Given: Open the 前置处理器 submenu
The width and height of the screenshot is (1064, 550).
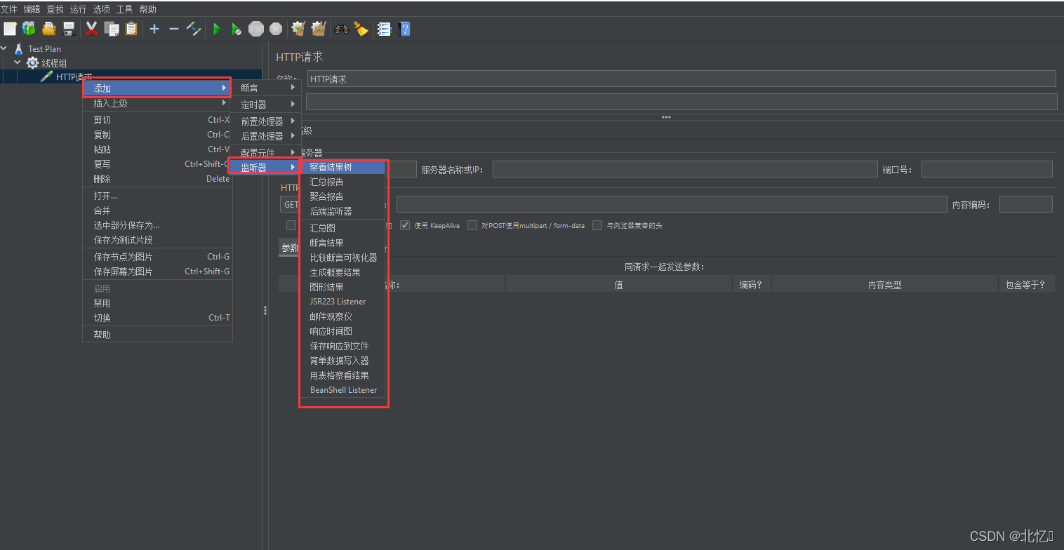Looking at the screenshot, I should (x=266, y=121).
